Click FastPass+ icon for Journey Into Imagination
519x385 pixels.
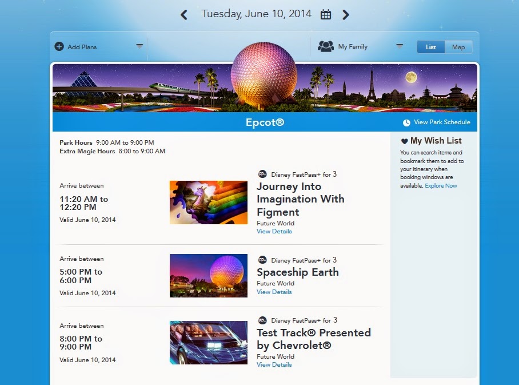click(262, 174)
